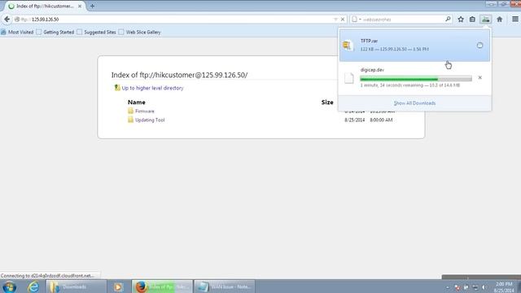This screenshot has width=521, height=293.
Task: Go to Firefox home page icon
Action: tap(499, 20)
